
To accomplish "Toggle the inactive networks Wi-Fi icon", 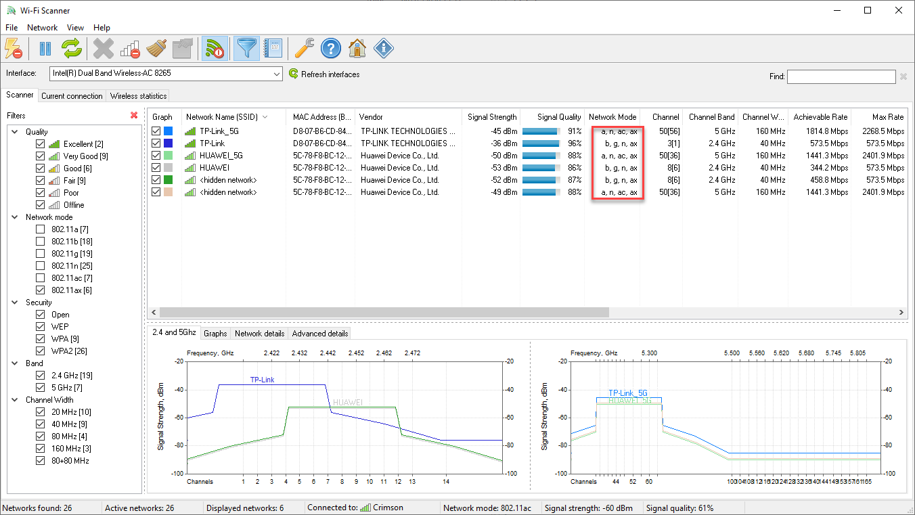I will tap(215, 48).
